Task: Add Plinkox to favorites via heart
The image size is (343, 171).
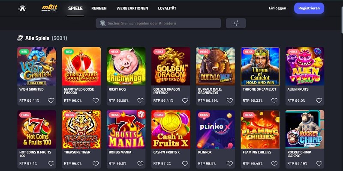Action: click(x=230, y=164)
